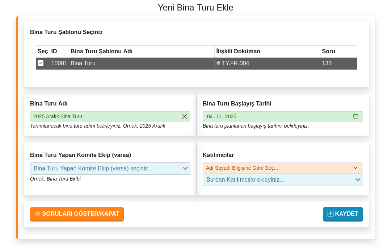Click the chevron arrow of Komite Ekip dropdown
392x248 pixels.
[185, 169]
